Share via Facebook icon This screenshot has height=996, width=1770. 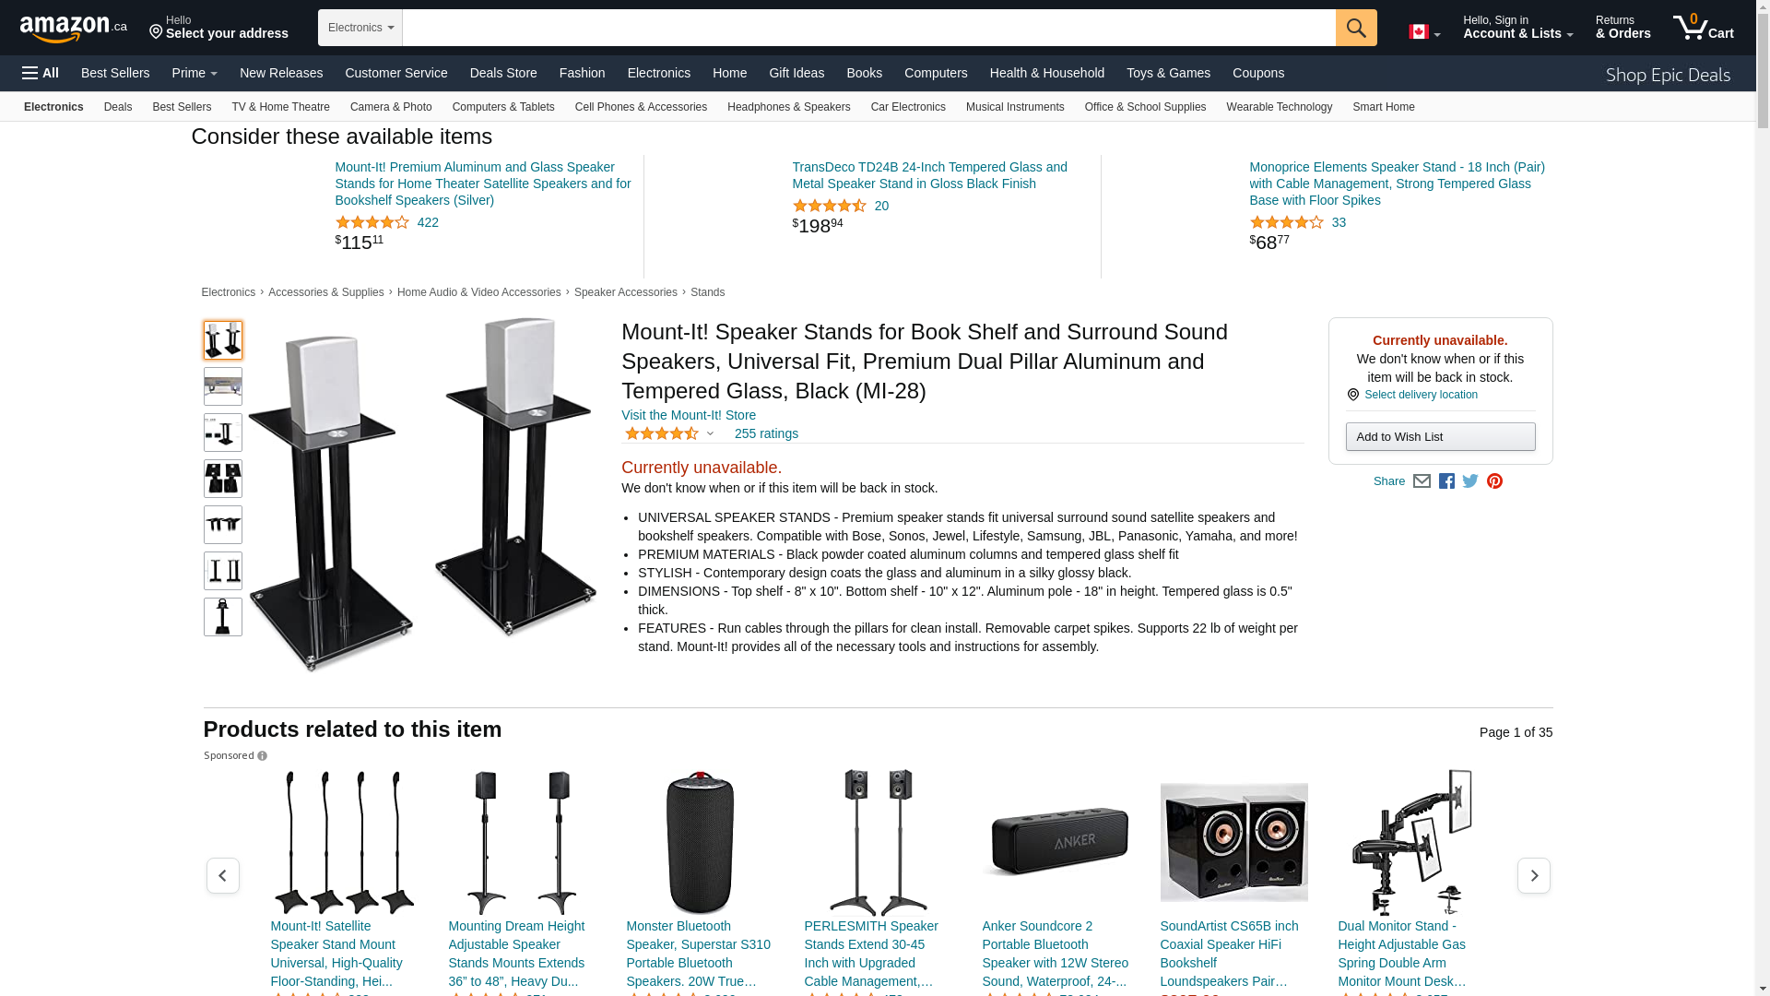click(x=1446, y=481)
